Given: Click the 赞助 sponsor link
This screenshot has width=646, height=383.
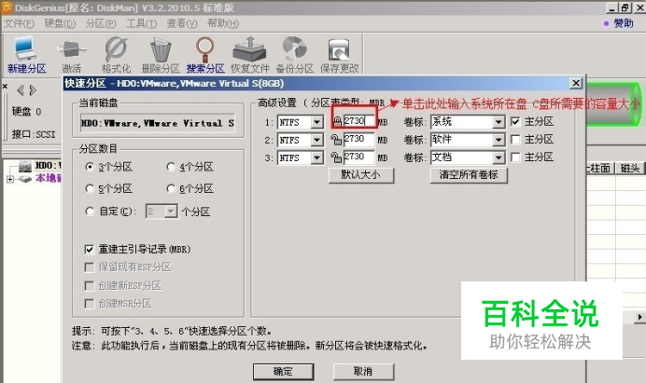Looking at the screenshot, I should (x=623, y=23).
